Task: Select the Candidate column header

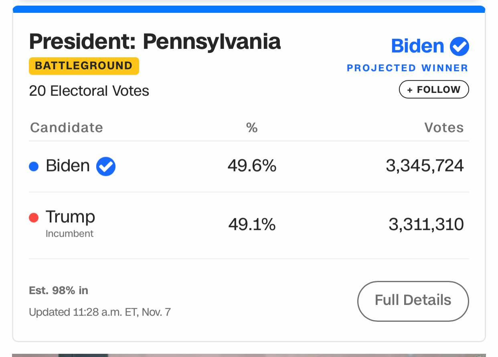Action: 67,128
